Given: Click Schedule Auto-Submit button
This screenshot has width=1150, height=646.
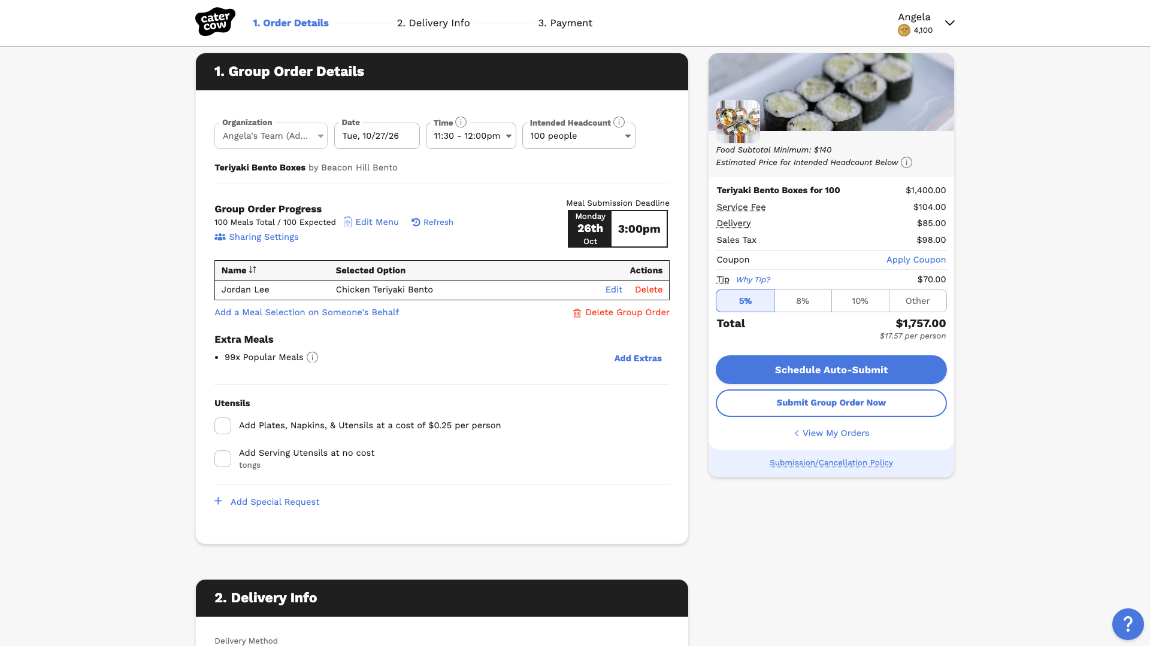Looking at the screenshot, I should click(x=831, y=370).
